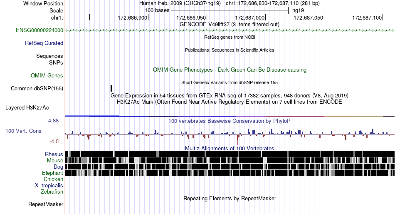This screenshot has height=214, width=395.
Task: Click the 100 vertebrates Basewise Conservation title
Action: tap(230, 121)
